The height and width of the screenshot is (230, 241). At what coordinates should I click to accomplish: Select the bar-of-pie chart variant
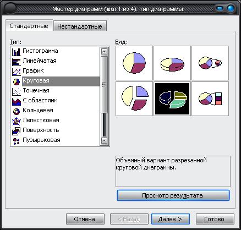click(210, 98)
